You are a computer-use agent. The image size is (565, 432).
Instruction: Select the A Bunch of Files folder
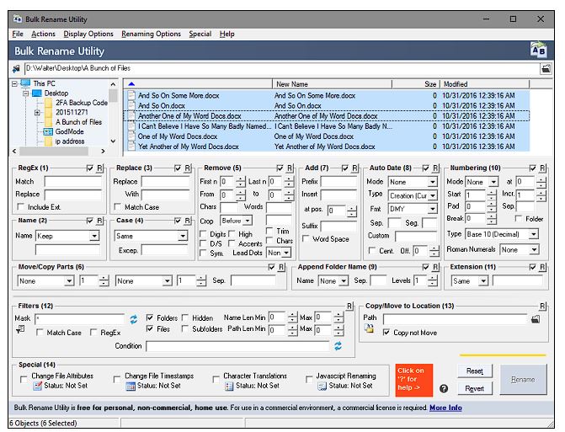point(78,122)
